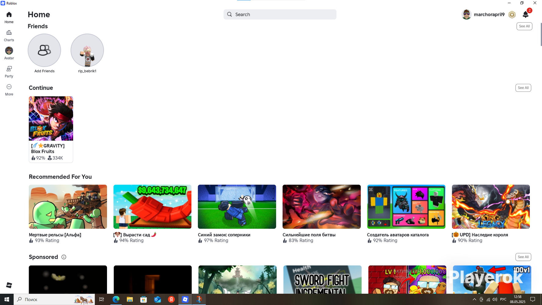This screenshot has height=305, width=542.
Task: Open the Сильнейшие поля битвы thumbnail
Action: pos(322,206)
